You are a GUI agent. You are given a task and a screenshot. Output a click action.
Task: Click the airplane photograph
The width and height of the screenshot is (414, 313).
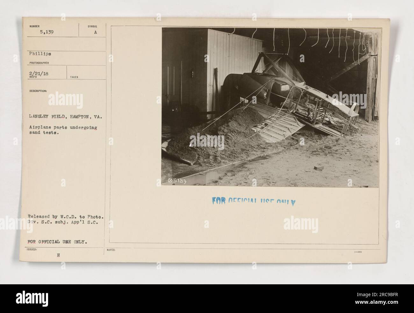271,107
